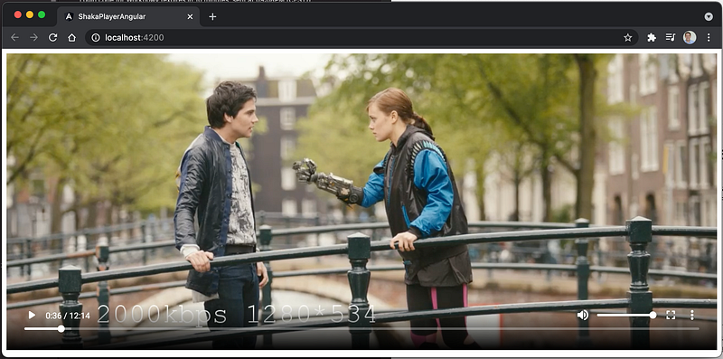Go back in browser history
Image resolution: width=723 pixels, height=359 pixels.
(x=14, y=37)
